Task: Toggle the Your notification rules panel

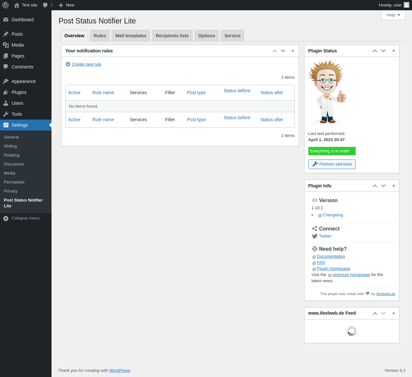Action: [293, 51]
